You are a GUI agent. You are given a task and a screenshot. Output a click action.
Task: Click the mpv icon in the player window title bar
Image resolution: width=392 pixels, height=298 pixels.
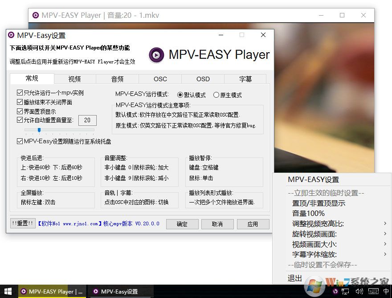(35, 15)
